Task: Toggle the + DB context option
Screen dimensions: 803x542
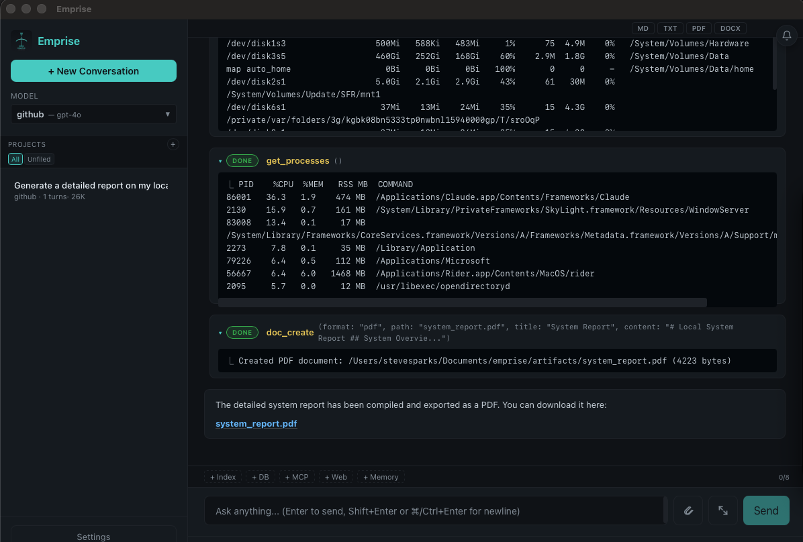Action: [x=260, y=477]
